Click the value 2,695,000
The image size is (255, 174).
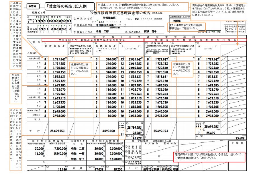pos(135,111)
